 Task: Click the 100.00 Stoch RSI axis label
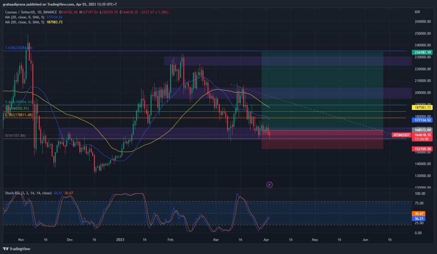point(420,193)
